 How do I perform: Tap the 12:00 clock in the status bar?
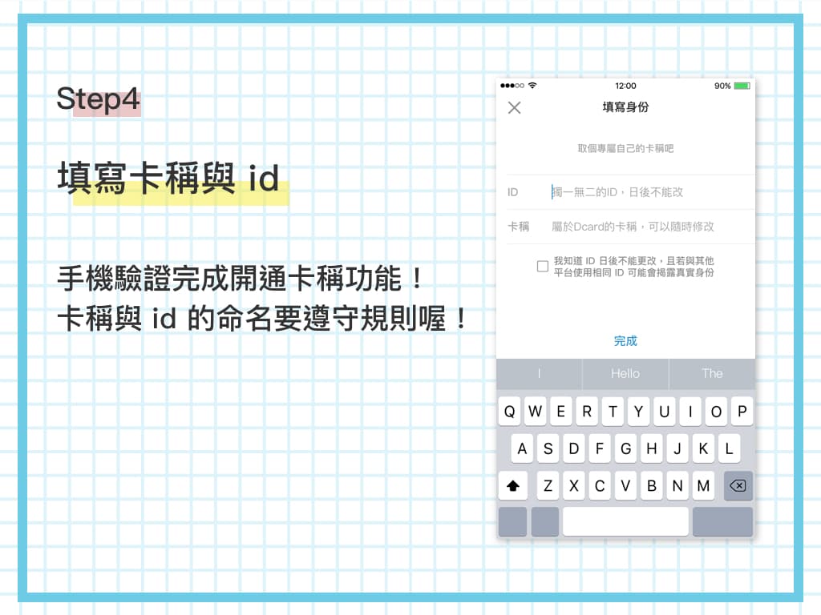pos(625,86)
